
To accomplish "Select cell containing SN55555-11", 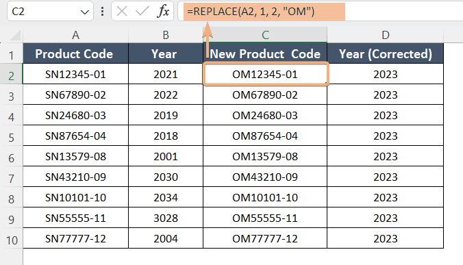I will tap(75, 218).
